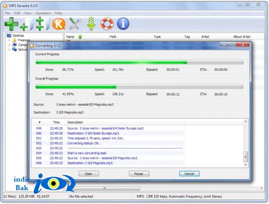The image size is (269, 204).
Task: Click the Pause button
Action: (139, 174)
